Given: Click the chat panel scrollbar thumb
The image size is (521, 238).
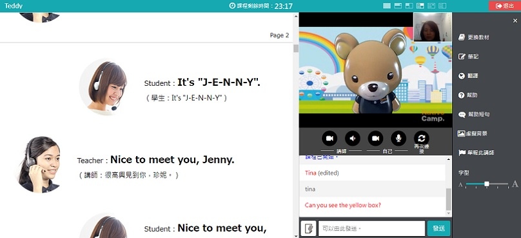Looking at the screenshot, I should point(449,199).
